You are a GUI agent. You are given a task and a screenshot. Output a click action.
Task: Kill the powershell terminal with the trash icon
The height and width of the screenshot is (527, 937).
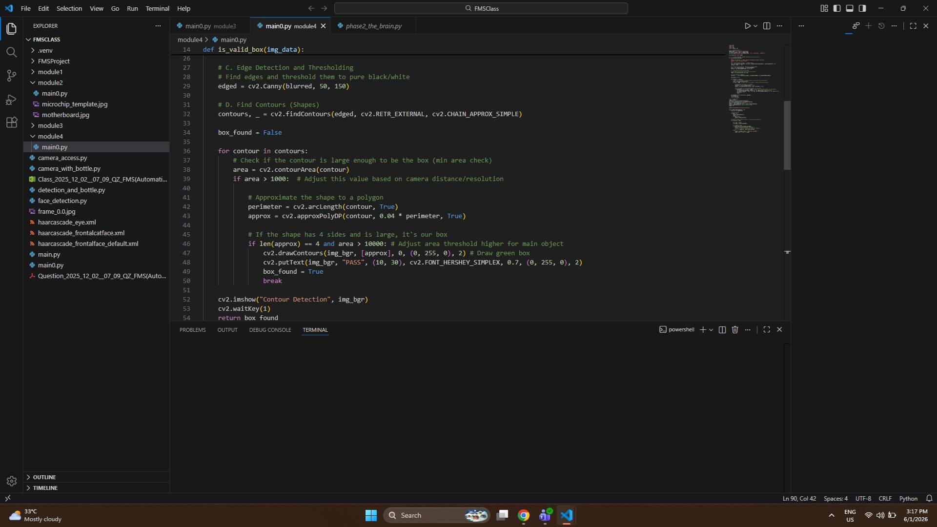735,329
